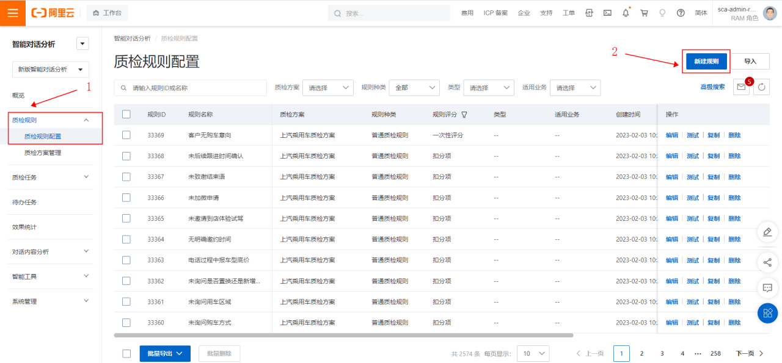Toggle the select-all checkbox in table header

point(126,114)
